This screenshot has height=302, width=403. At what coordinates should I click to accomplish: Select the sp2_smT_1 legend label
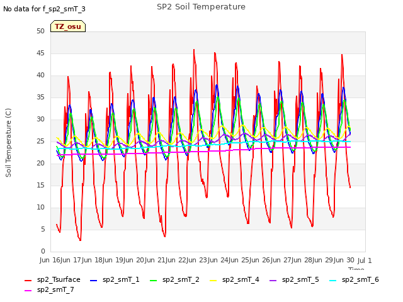tap(121, 279)
